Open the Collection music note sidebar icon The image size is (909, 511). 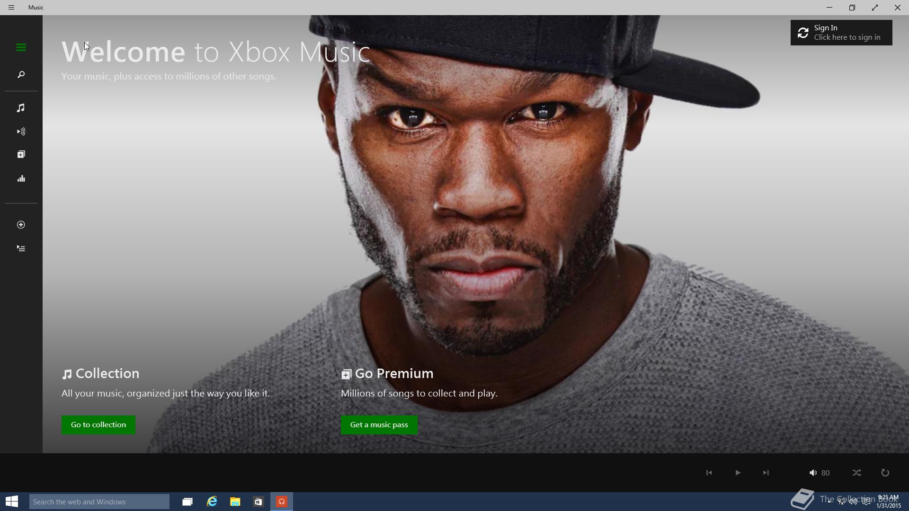pos(21,108)
